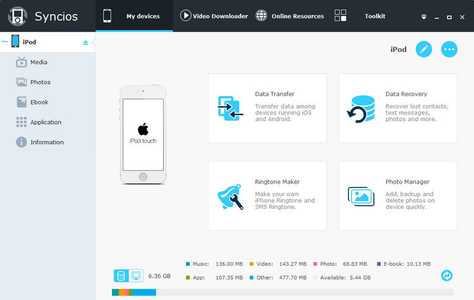Open the title bar dropdown menu arrow
Image resolution: width=474 pixels, height=300 pixels.
coord(424,17)
